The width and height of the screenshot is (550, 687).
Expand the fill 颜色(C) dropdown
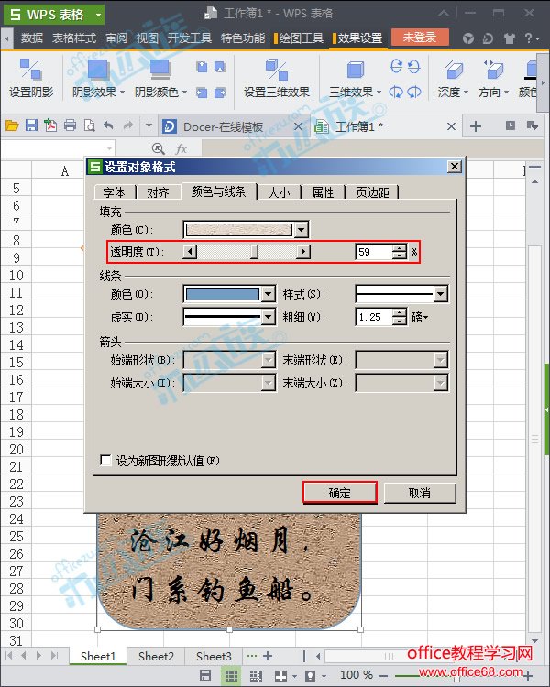tap(302, 230)
